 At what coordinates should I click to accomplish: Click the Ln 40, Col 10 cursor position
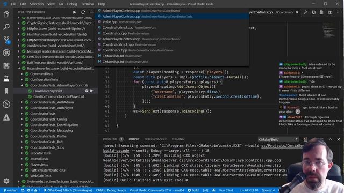(249, 190)
